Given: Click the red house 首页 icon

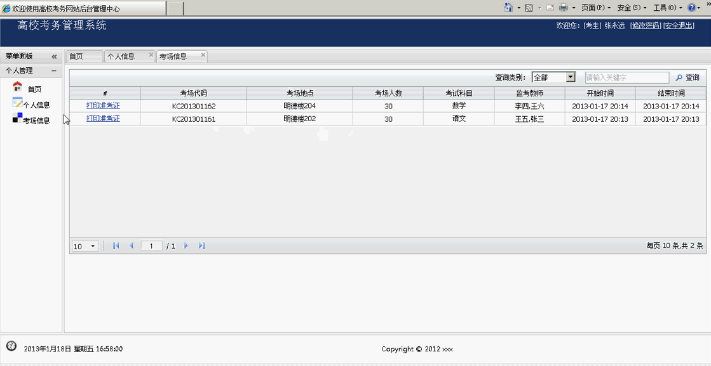Looking at the screenshot, I should [x=17, y=86].
